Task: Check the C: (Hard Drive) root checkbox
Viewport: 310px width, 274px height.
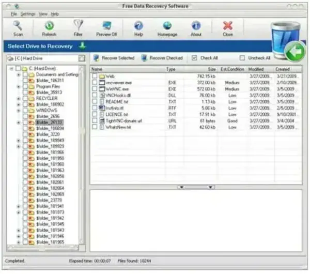Action: pos(18,68)
